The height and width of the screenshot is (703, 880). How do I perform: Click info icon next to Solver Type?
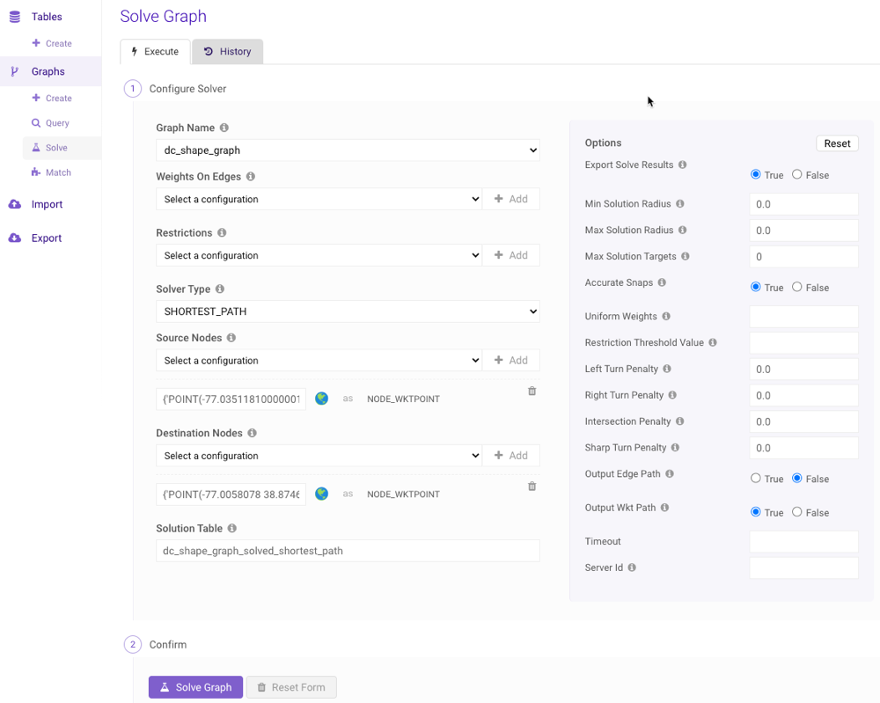click(220, 289)
